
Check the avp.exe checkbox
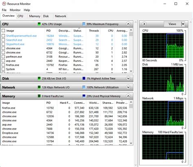tap(3, 61)
